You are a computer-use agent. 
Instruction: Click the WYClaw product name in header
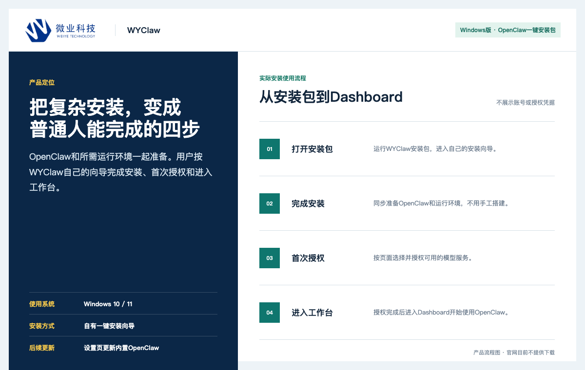144,30
